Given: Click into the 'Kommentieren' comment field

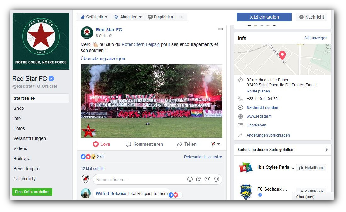Looking at the screenshot, I should click(x=139, y=179).
